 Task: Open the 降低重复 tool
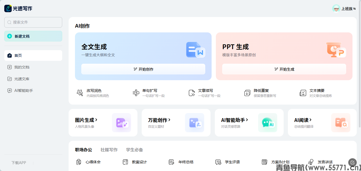(x=261, y=93)
